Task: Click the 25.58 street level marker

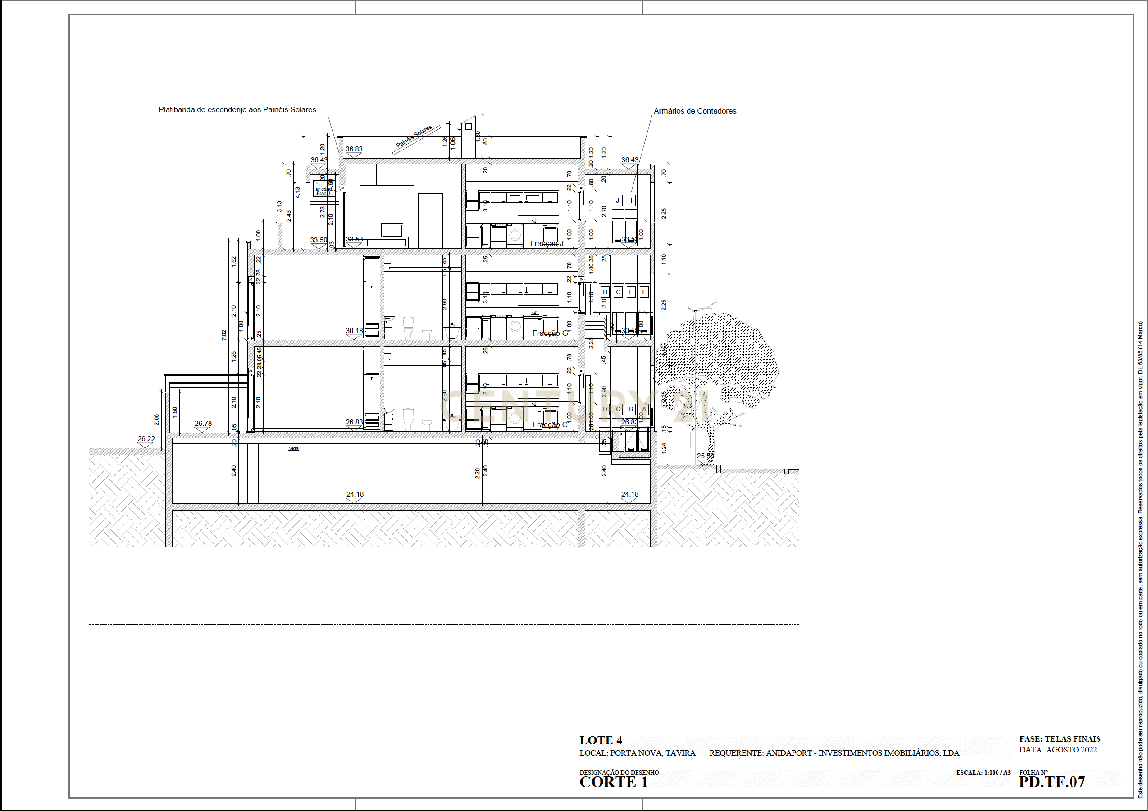Action: coord(705,456)
